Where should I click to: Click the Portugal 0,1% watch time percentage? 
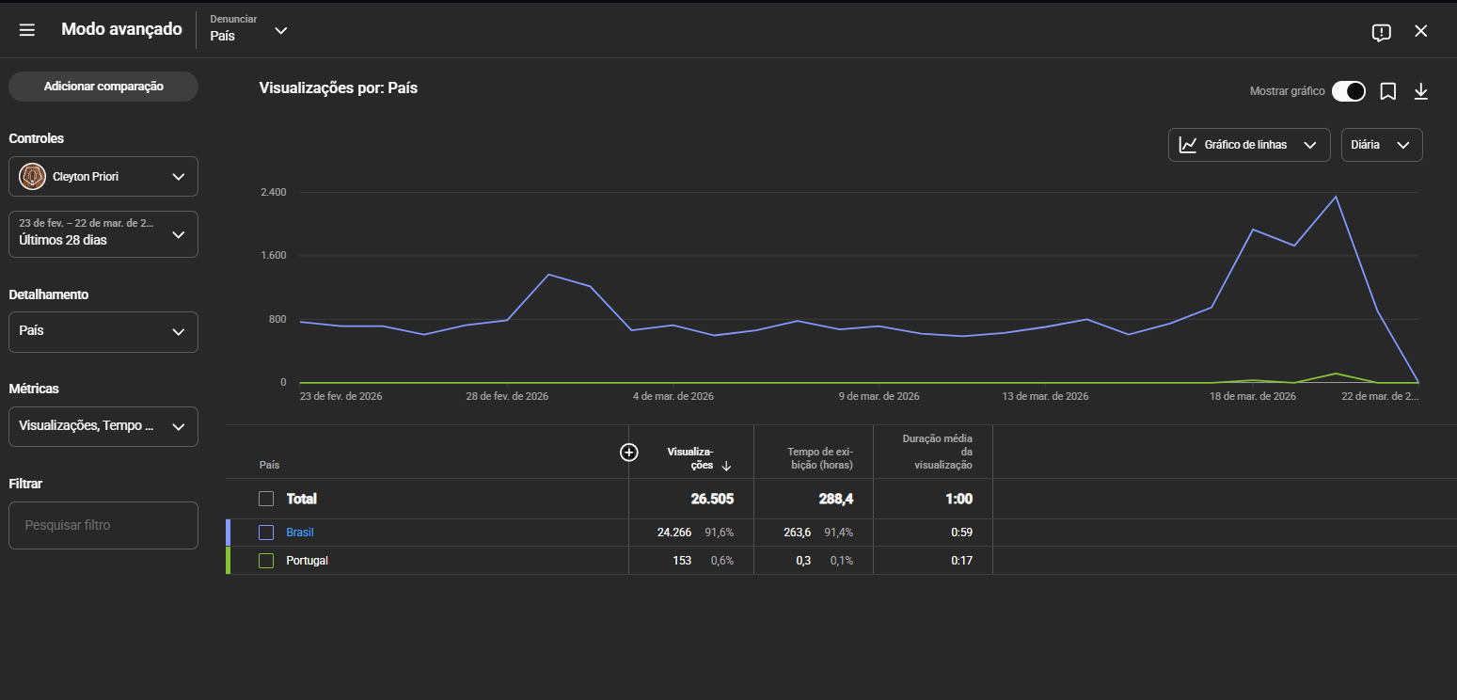click(x=842, y=561)
